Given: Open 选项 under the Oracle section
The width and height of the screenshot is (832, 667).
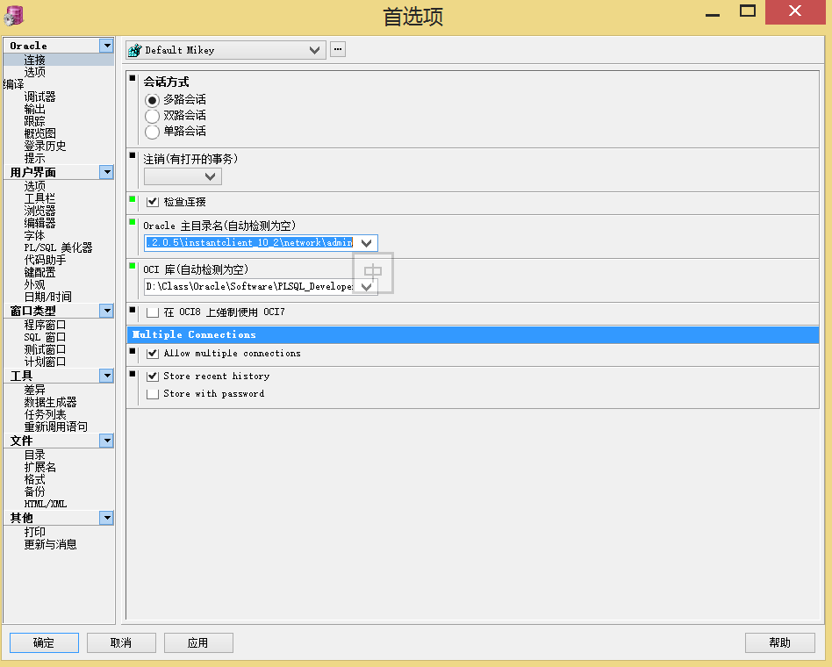Looking at the screenshot, I should (x=34, y=72).
